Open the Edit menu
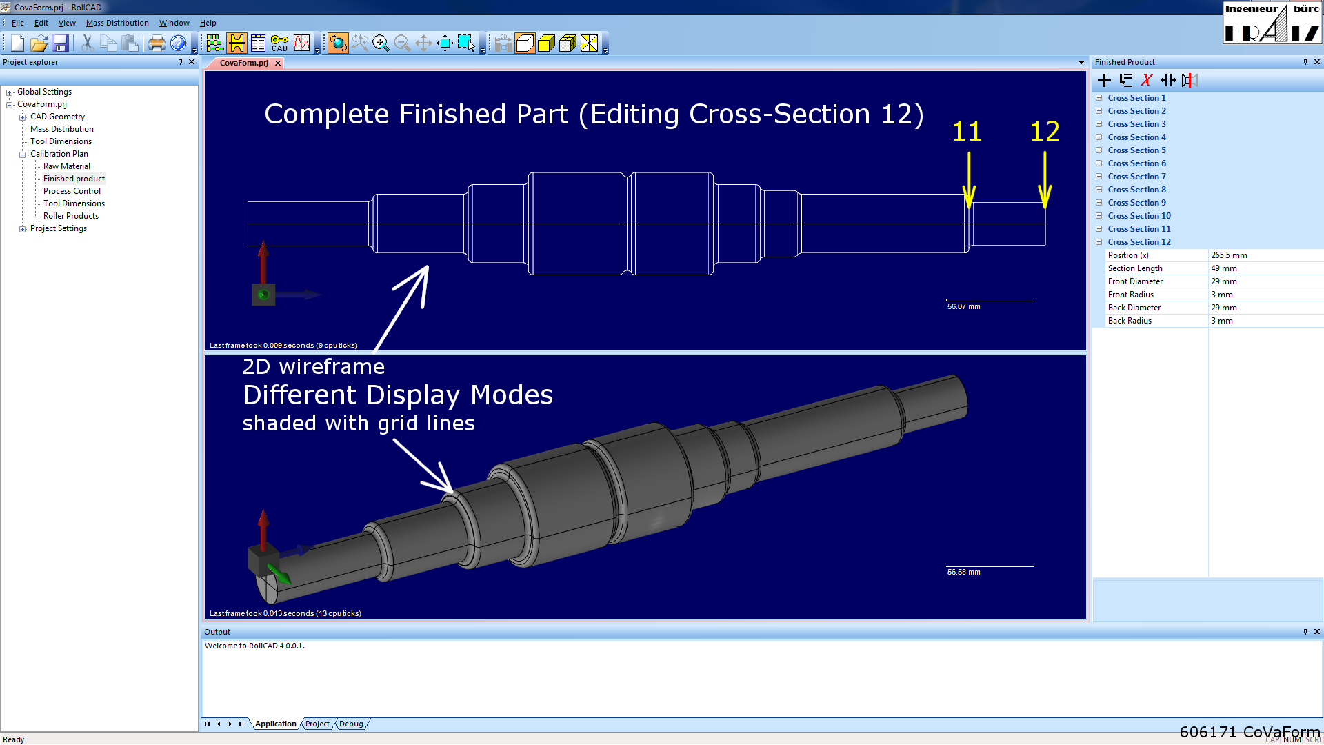1324x745 pixels. pyautogui.click(x=41, y=23)
